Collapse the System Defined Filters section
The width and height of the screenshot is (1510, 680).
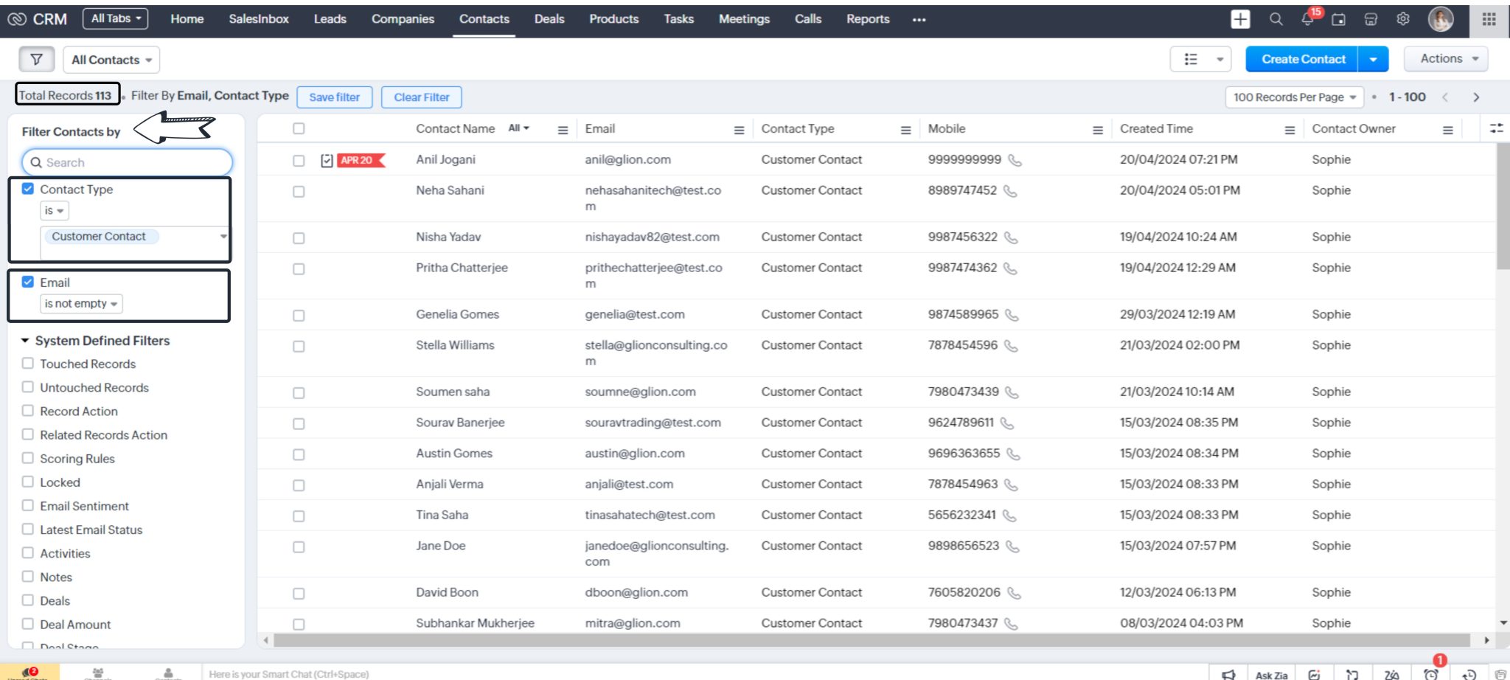point(27,340)
